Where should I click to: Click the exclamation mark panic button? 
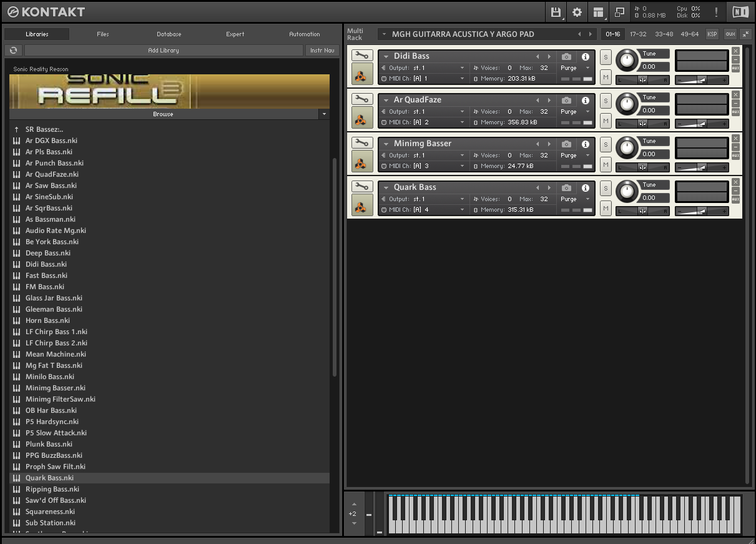[x=716, y=12]
